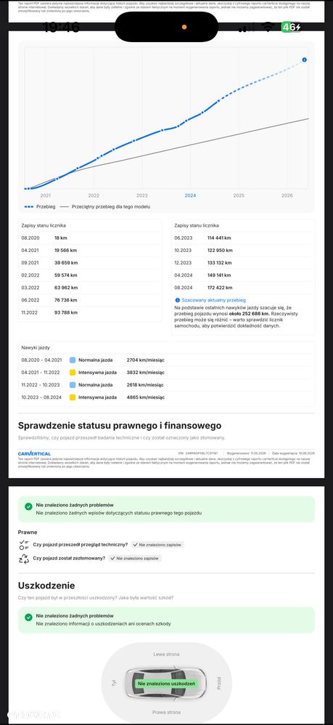Screen dimensions: 333x725
Task: Click the 3832 km/miesiąc driving habit value
Action: (x=146, y=372)
